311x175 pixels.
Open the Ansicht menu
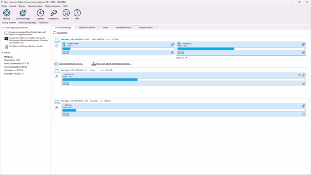point(13,6)
